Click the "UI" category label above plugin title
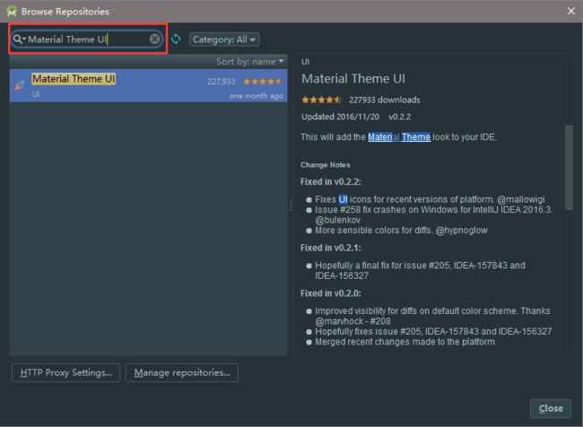This screenshot has height=427, width=583. coord(305,62)
